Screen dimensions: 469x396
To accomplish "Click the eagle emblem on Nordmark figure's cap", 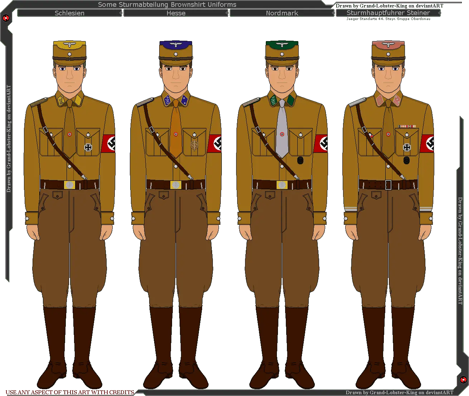I will pos(282,45).
